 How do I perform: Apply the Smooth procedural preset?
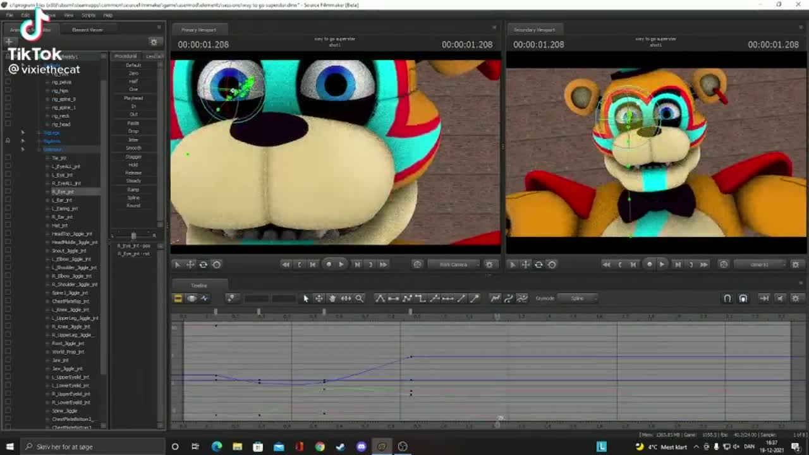coord(133,148)
